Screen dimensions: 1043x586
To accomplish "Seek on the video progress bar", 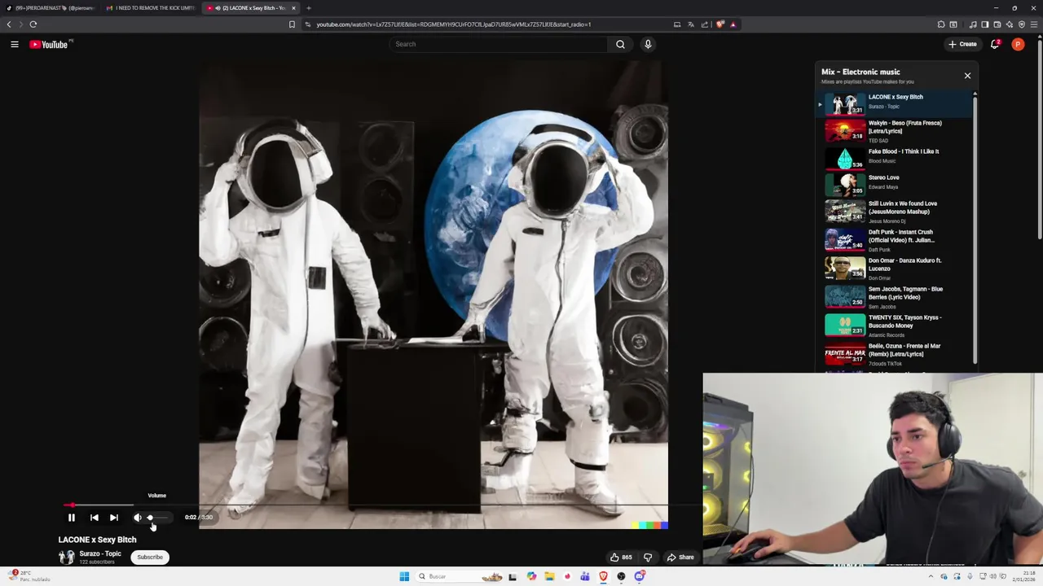I will click(383, 505).
